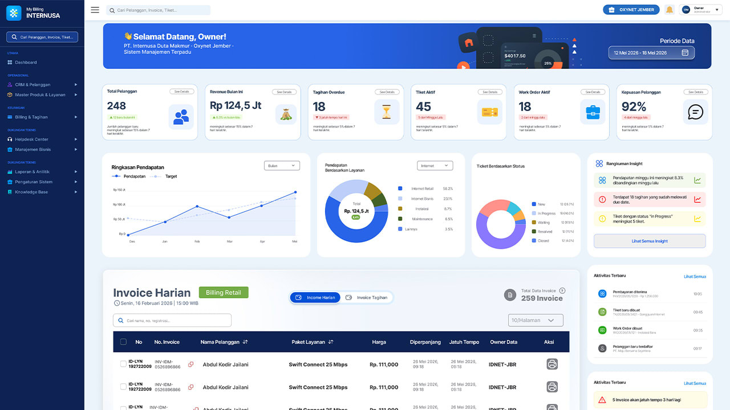Open the Bulan dropdown on revenue chart
Image resolution: width=730 pixels, height=410 pixels.
282,166
